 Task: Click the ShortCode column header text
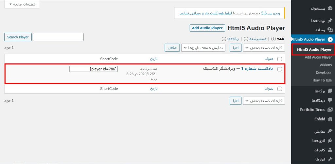click(109, 59)
